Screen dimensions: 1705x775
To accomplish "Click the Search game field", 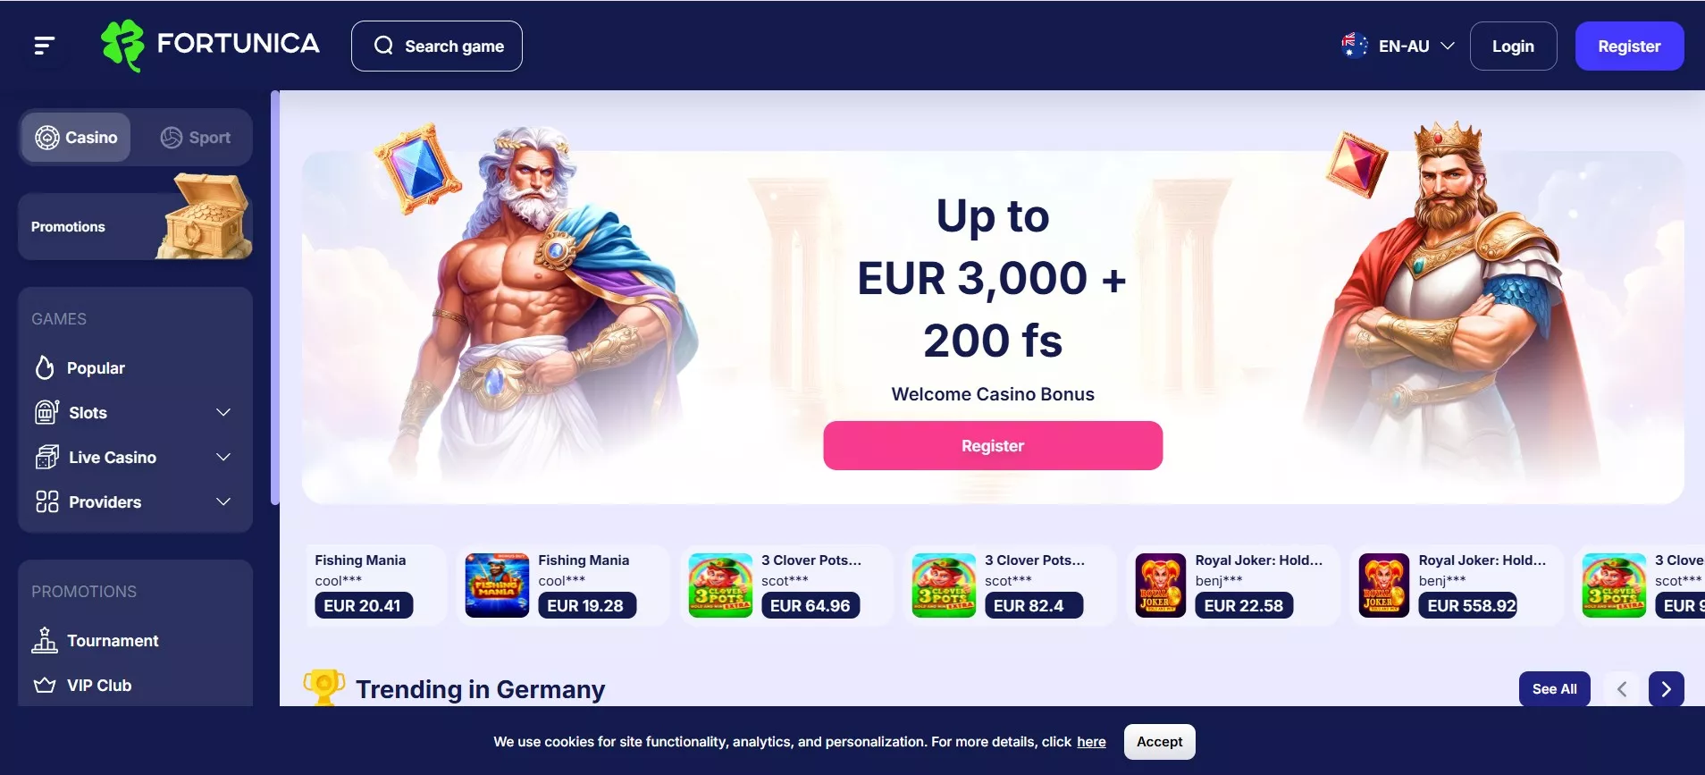I will click(437, 46).
